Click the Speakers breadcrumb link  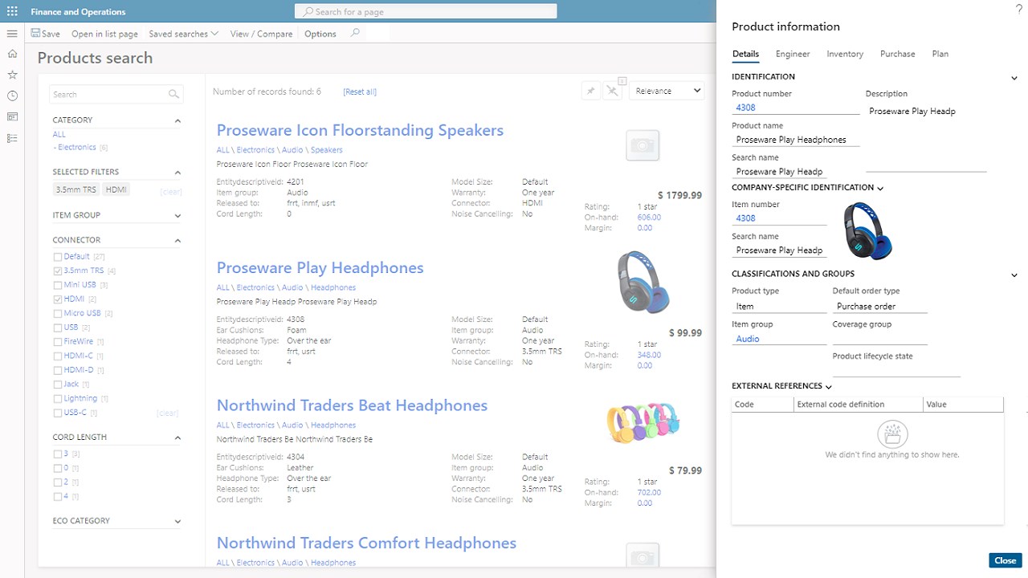[327, 150]
